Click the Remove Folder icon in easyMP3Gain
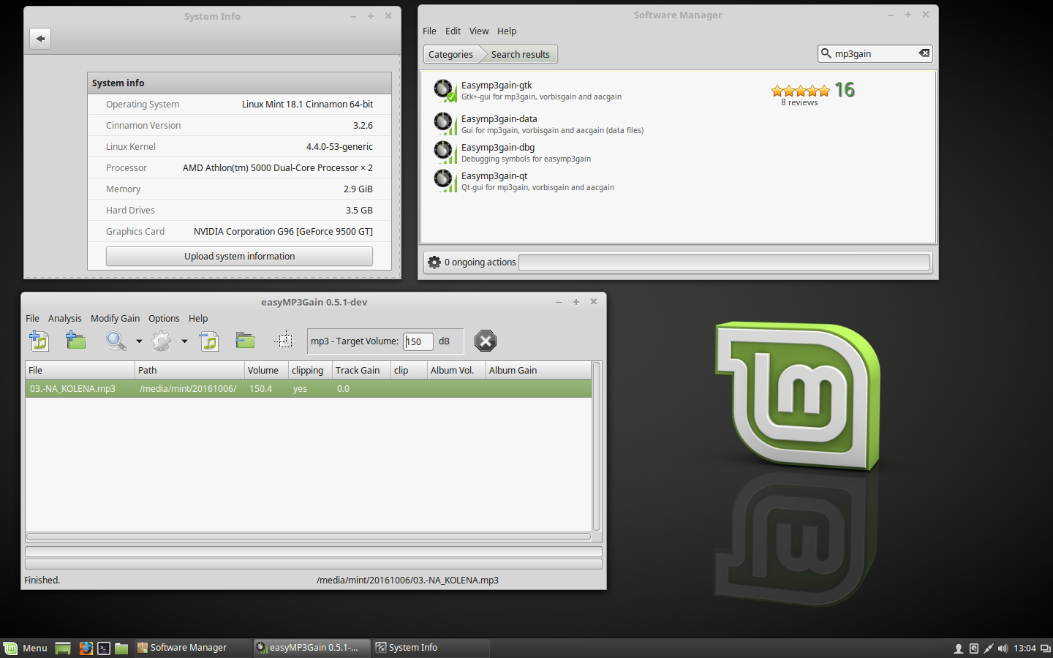Screen dimensions: 1053x658 tap(245, 341)
